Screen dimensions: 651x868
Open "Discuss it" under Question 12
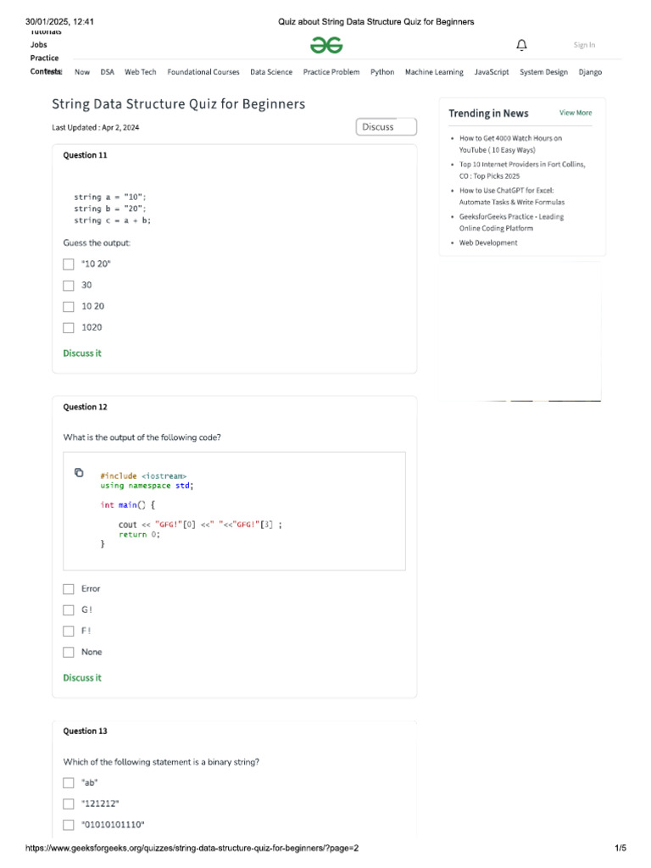click(82, 678)
